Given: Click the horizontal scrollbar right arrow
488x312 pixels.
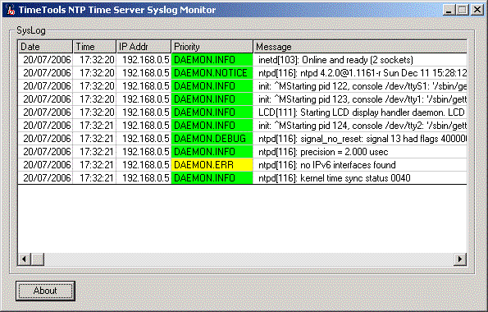Looking at the screenshot, I should pyautogui.click(x=460, y=259).
